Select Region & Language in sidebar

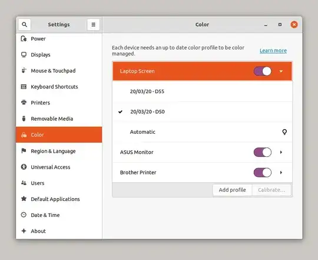[59, 151]
